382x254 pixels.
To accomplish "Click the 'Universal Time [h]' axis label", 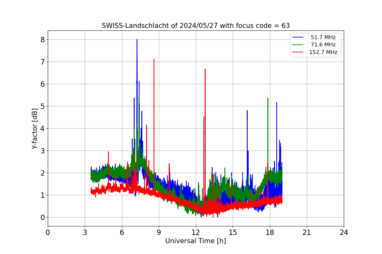I will [195, 241].
